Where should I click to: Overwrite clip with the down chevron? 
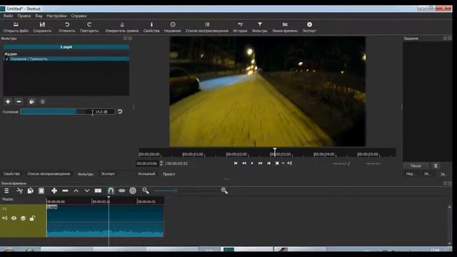pyautogui.click(x=87, y=191)
